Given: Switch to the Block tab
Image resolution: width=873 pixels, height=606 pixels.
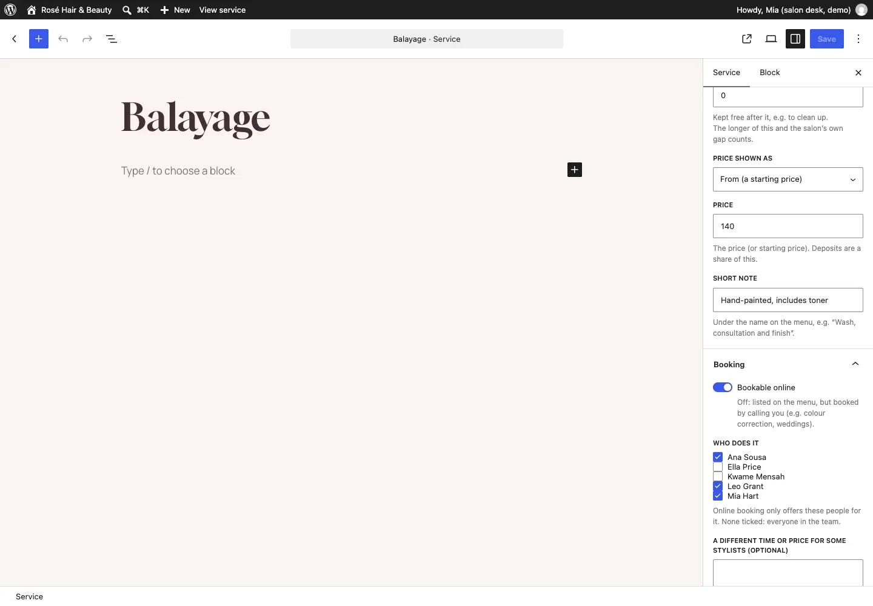Looking at the screenshot, I should tap(770, 73).
